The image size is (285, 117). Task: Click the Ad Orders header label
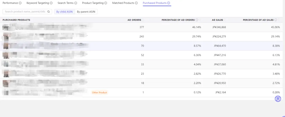(134, 20)
